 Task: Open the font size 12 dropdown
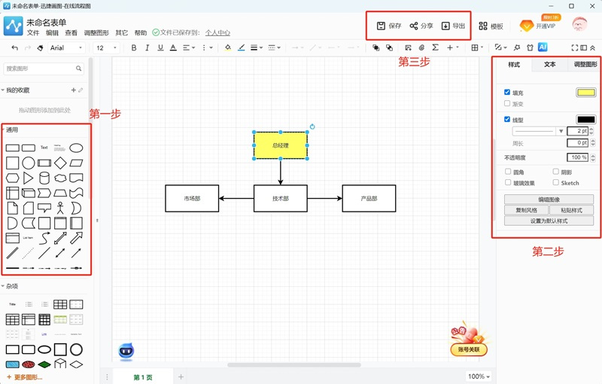tap(106, 47)
